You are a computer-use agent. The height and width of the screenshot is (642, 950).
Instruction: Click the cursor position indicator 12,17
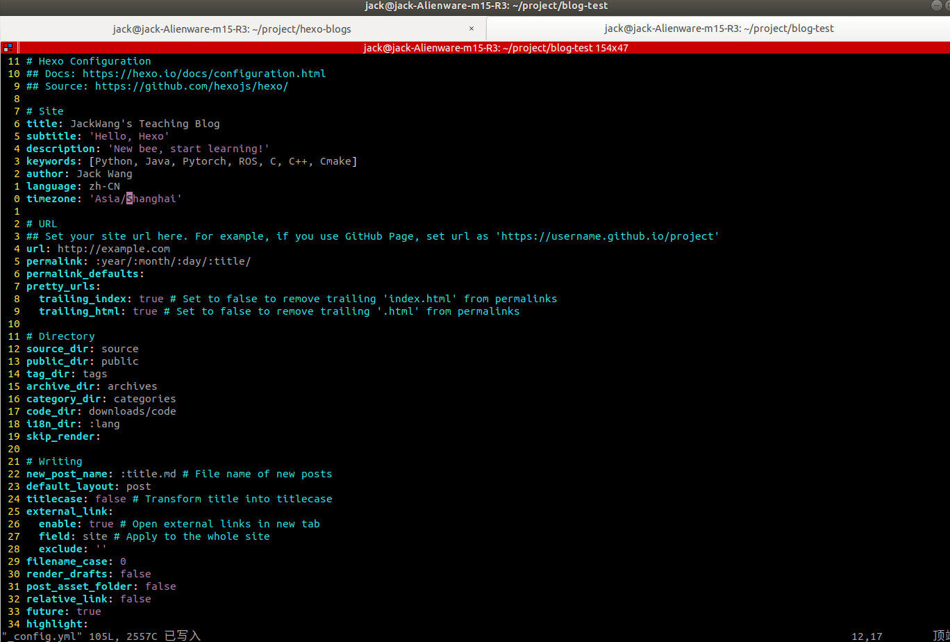[867, 636]
